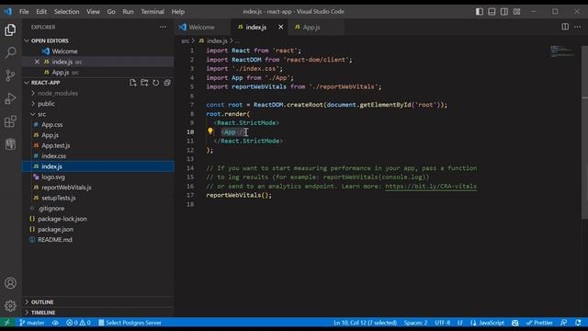The image size is (588, 331).
Task: Close index.js in Open Editors list
Action: 37,62
